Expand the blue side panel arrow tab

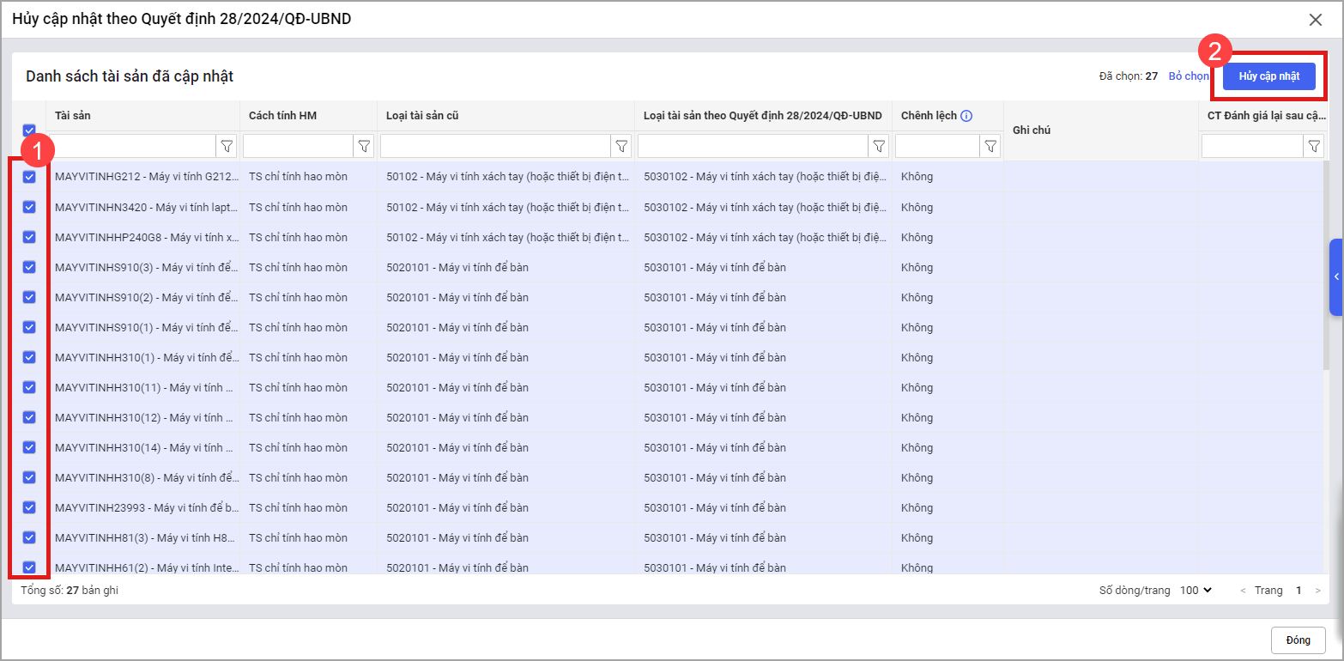tap(1336, 276)
